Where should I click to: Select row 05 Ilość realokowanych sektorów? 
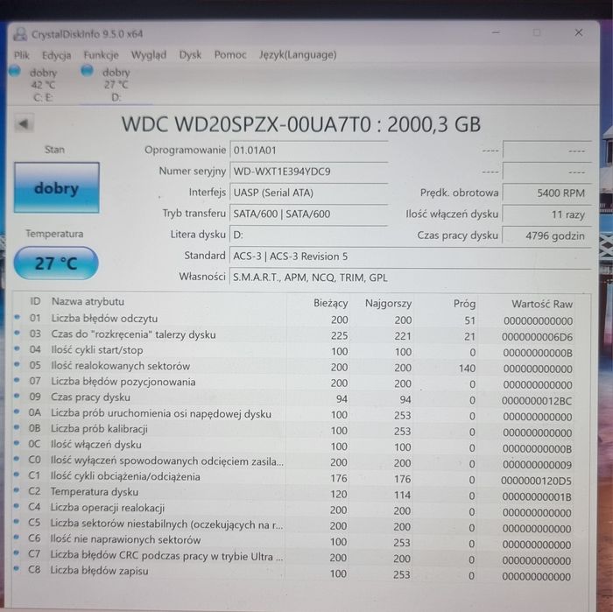[x=293, y=367]
